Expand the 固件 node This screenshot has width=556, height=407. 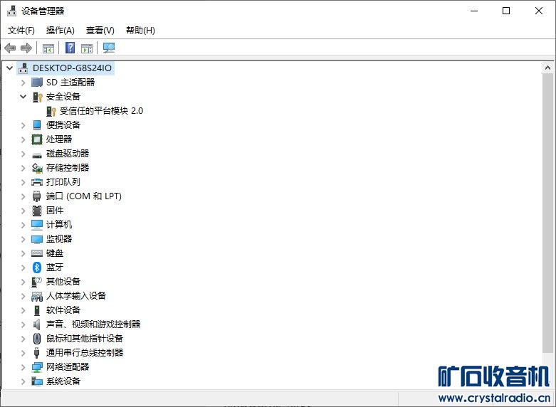pos(23,211)
